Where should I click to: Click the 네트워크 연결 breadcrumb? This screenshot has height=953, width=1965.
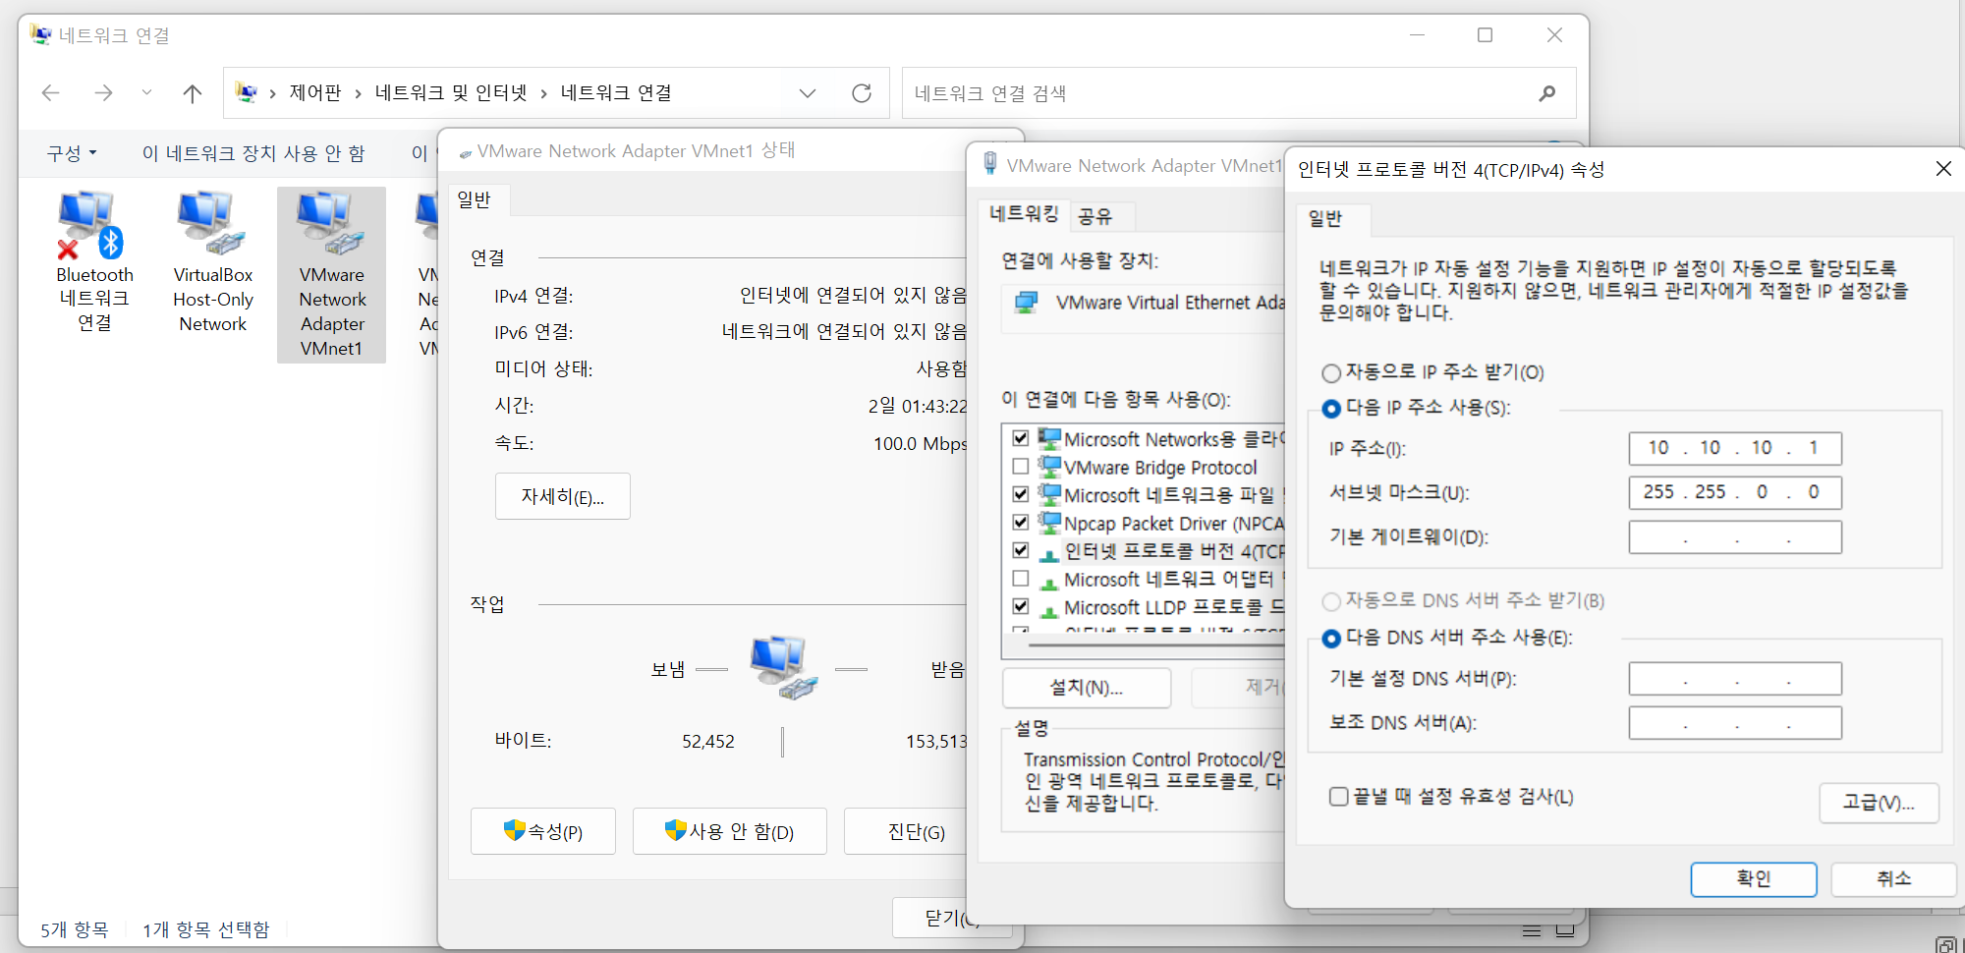pyautogui.click(x=616, y=92)
